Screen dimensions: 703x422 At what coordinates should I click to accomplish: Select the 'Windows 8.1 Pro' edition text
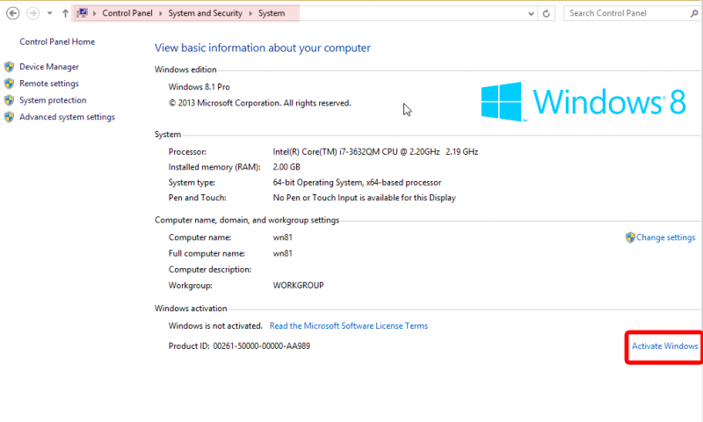[199, 87]
